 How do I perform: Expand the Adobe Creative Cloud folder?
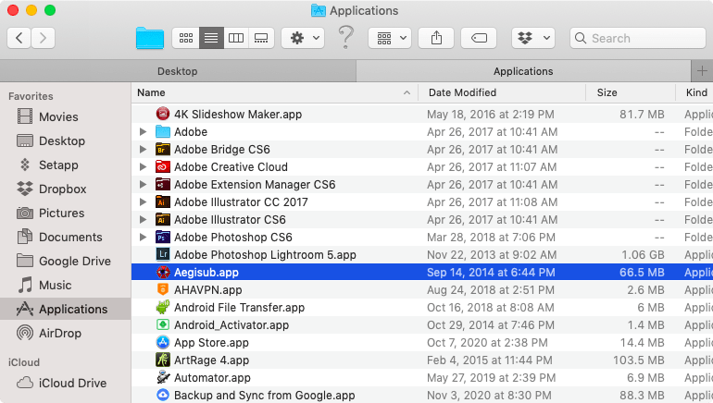point(143,167)
